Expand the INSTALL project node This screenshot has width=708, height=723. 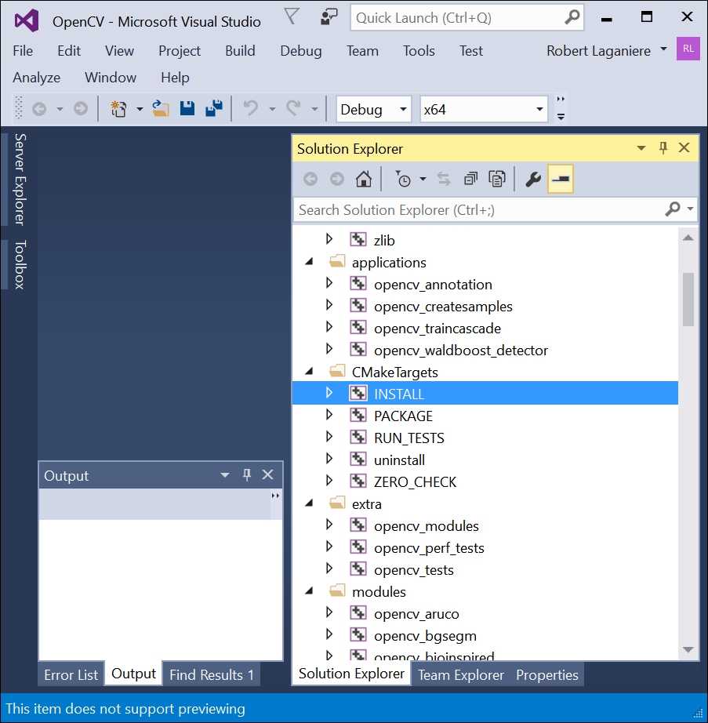click(329, 393)
